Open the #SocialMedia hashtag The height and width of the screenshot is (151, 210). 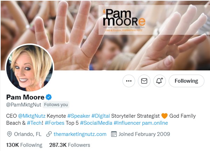coord(96,123)
